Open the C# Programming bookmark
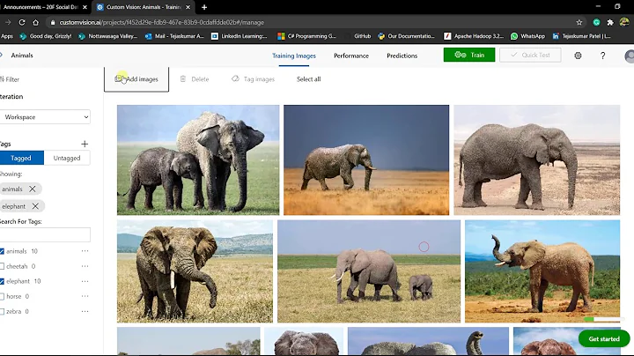Image resolution: width=634 pixels, height=356 pixels. click(x=307, y=36)
